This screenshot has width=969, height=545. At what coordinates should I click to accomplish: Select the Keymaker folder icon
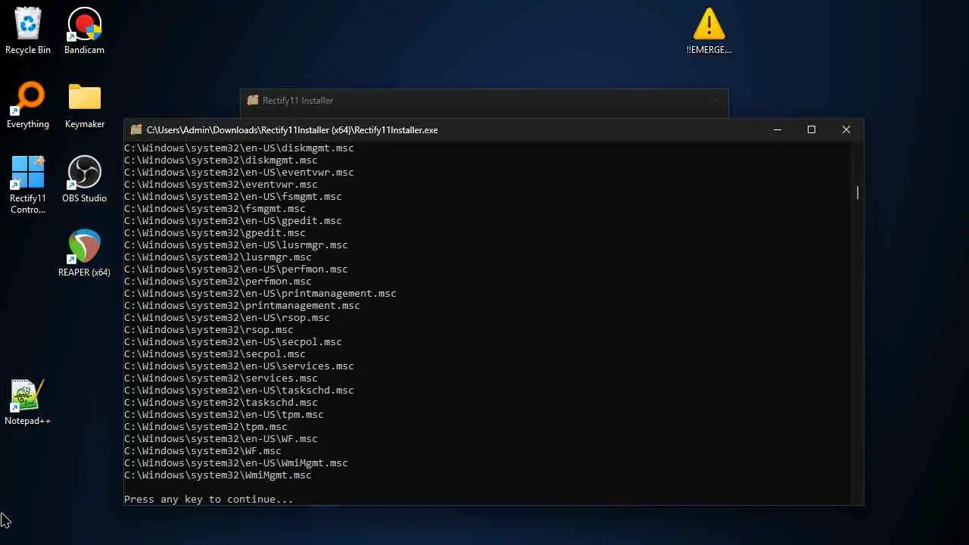click(x=84, y=105)
